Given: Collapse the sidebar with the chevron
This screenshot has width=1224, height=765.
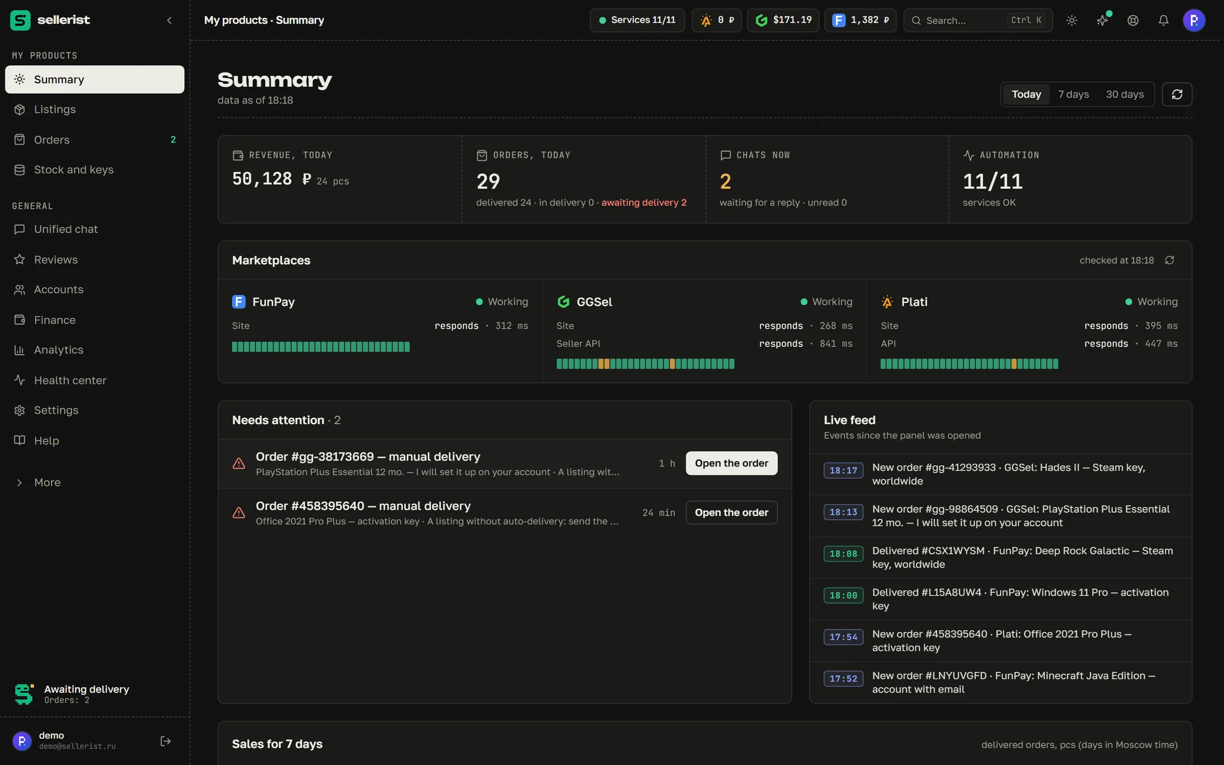Looking at the screenshot, I should [x=169, y=20].
